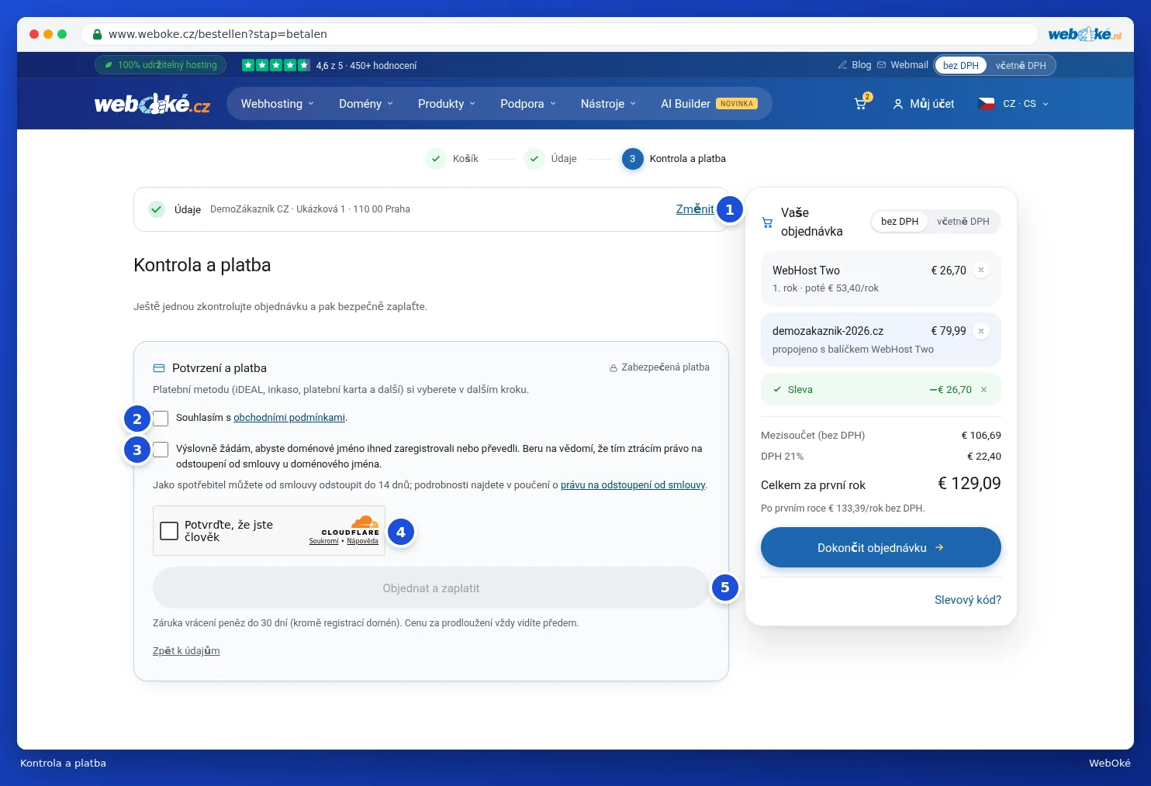Click the leaf icon in the hosting badge
Screen dimensions: 1151x786
tap(109, 65)
